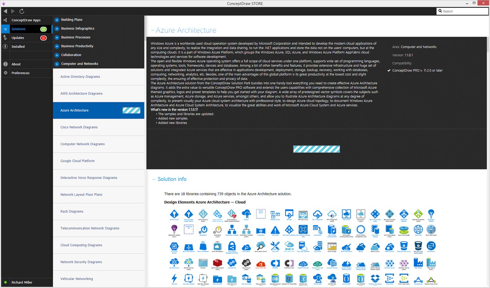Expand the Business Infographics category

click(57, 29)
